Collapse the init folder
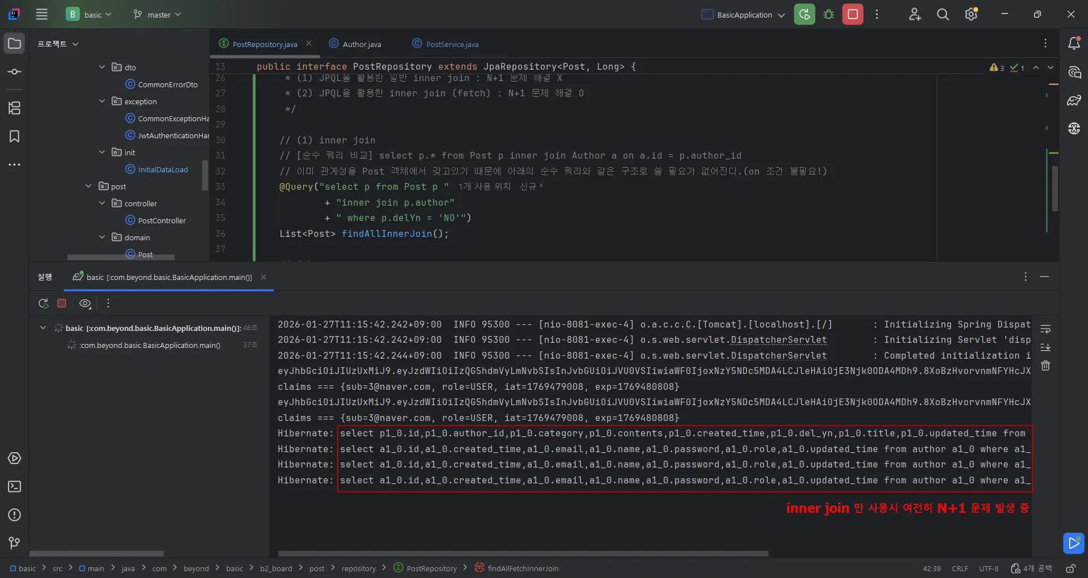Image resolution: width=1088 pixels, height=578 pixels. click(102, 152)
